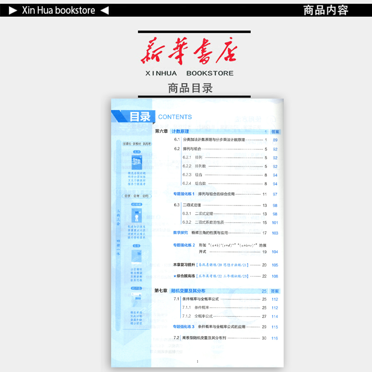Click answer page number 112 for 7.1.1
Screen dimensions: 372x372
coord(274,307)
